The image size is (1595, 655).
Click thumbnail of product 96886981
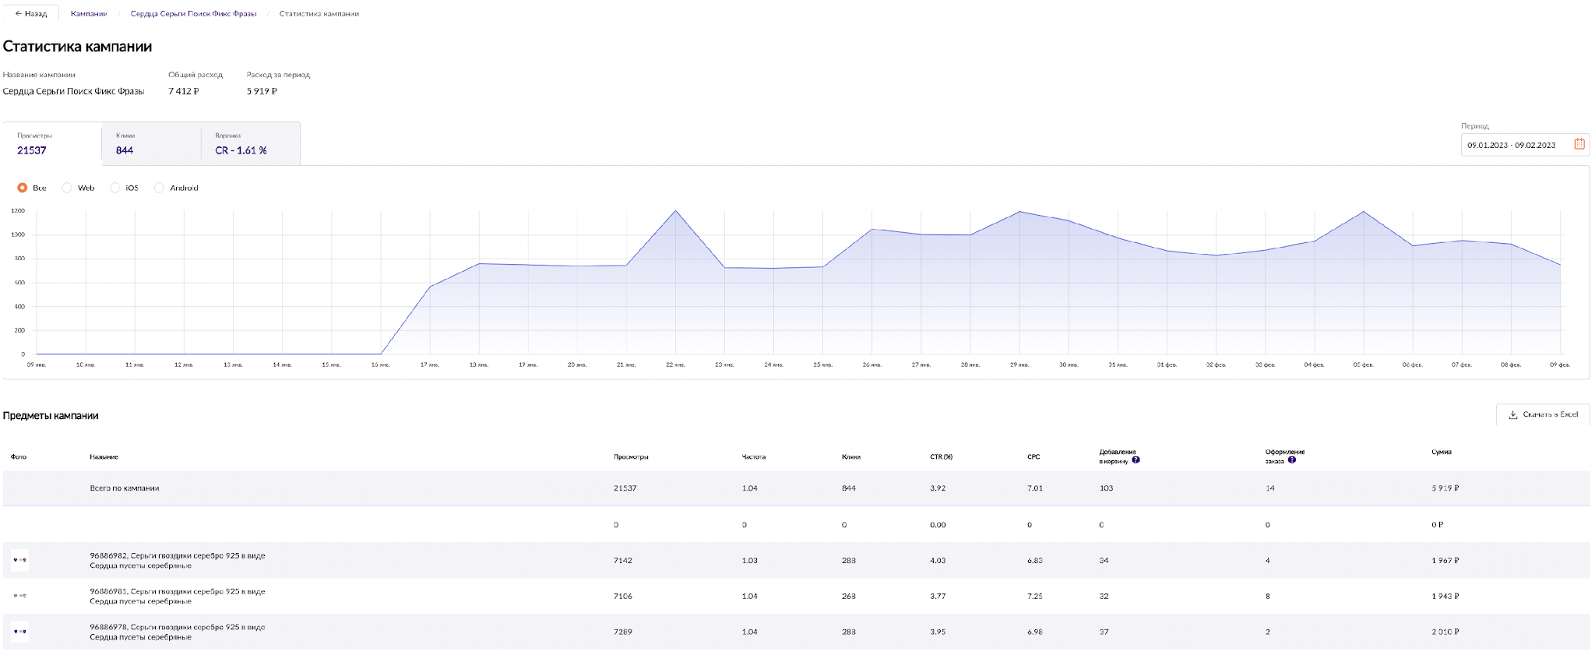19,596
